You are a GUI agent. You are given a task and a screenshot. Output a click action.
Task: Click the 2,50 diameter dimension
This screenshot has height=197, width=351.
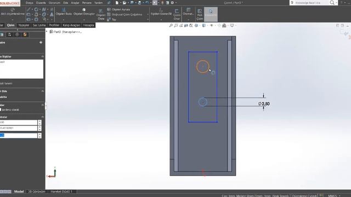264,104
